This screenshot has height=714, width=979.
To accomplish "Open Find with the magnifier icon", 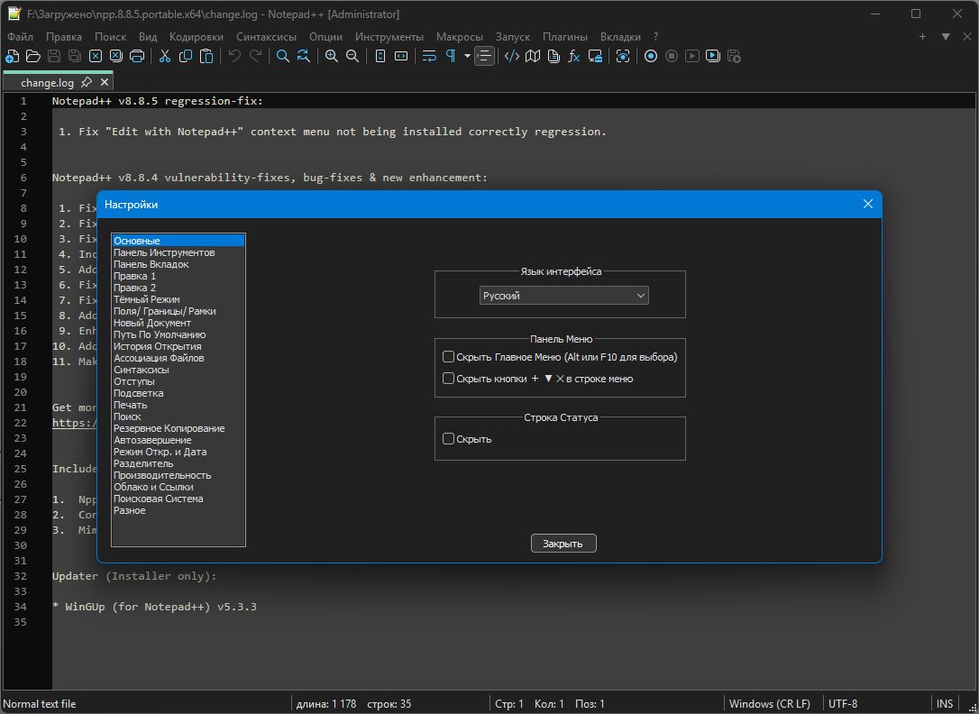I will pyautogui.click(x=282, y=56).
